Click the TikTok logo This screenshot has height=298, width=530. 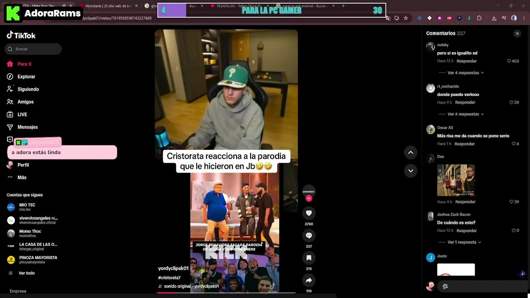[x=21, y=35]
